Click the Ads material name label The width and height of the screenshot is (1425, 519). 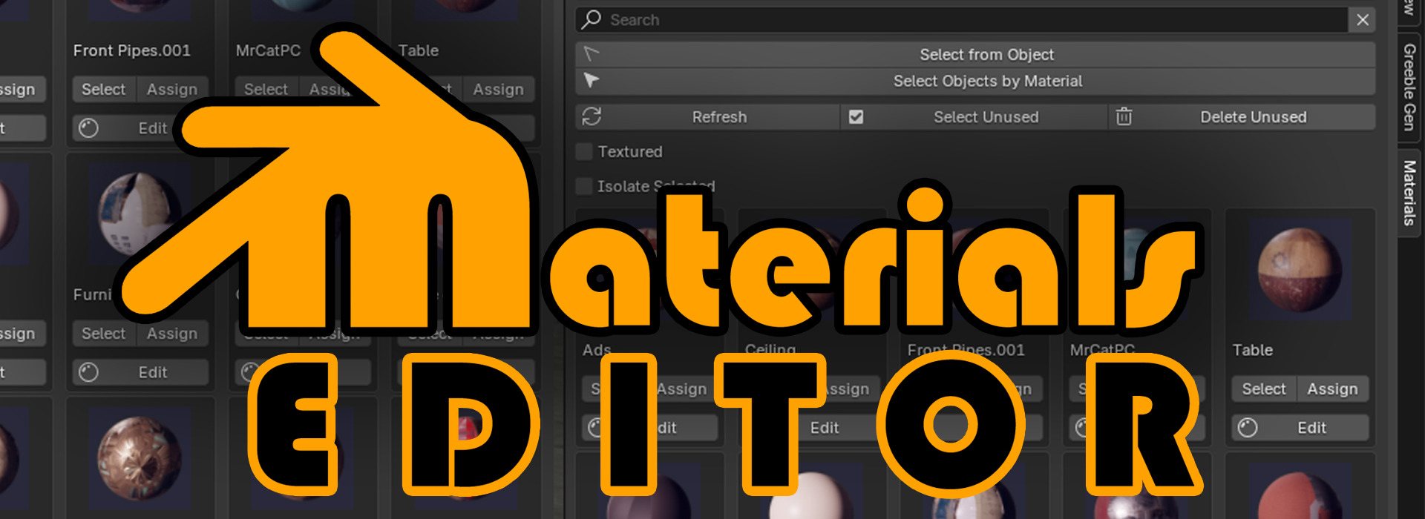(x=597, y=350)
